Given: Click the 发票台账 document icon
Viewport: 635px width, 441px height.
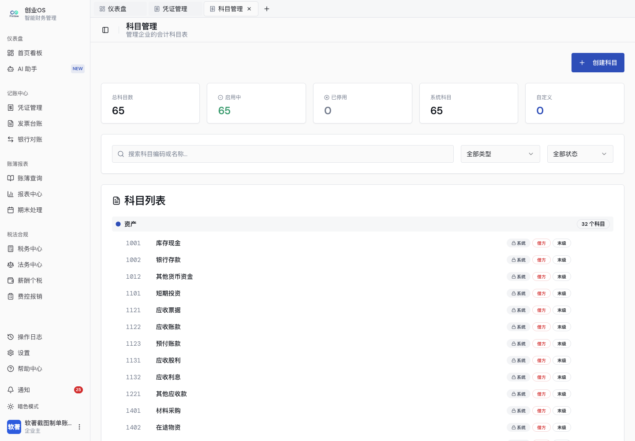Looking at the screenshot, I should (11, 123).
